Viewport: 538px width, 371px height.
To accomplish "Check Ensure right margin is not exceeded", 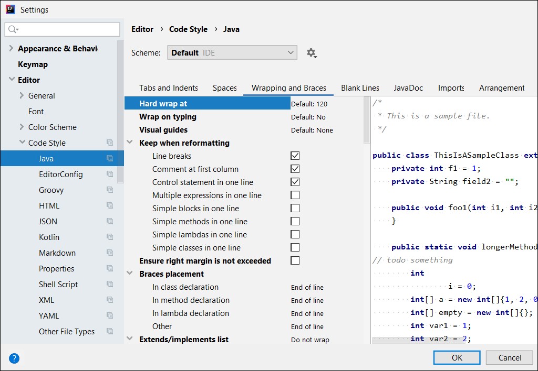I will tap(295, 260).
